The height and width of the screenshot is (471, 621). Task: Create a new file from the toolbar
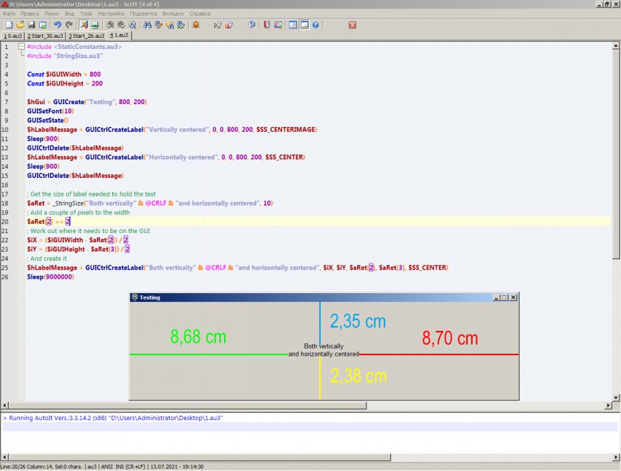pos(9,25)
